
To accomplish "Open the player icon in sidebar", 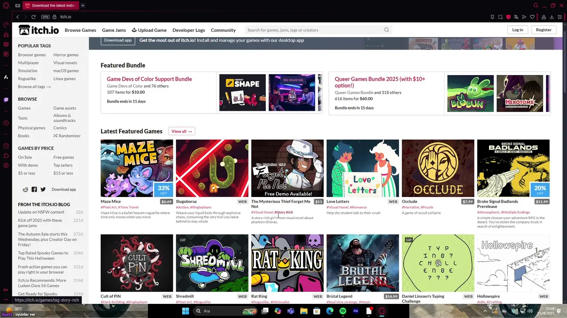I will coord(6,123).
